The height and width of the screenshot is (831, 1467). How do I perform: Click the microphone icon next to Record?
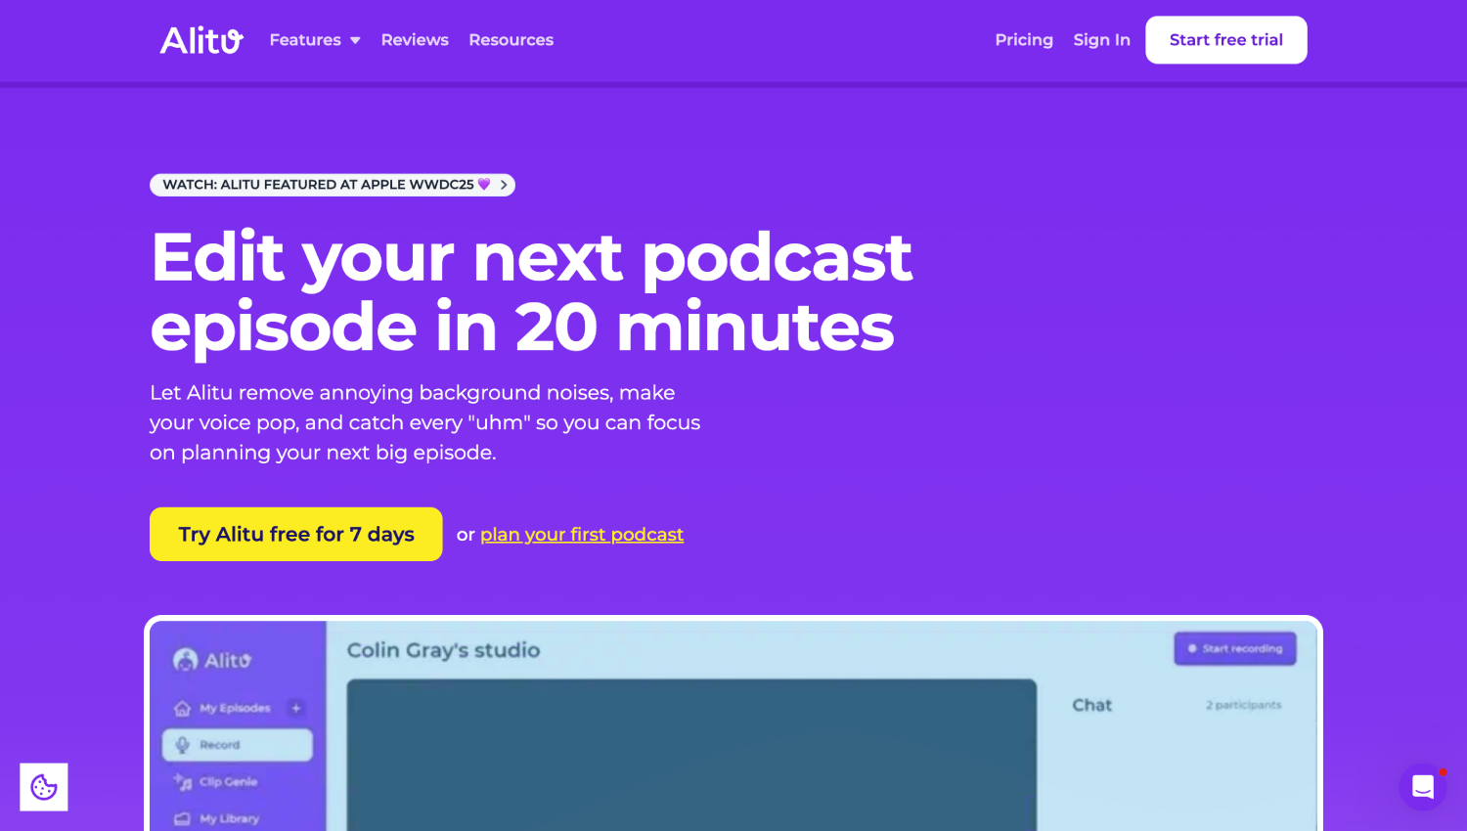182,745
